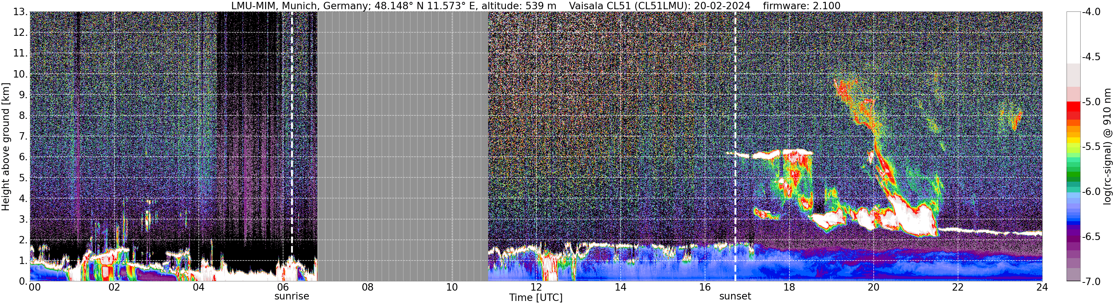Click the time-axis tick label "12"
Screen dimensions: 1115x305
pos(536,287)
